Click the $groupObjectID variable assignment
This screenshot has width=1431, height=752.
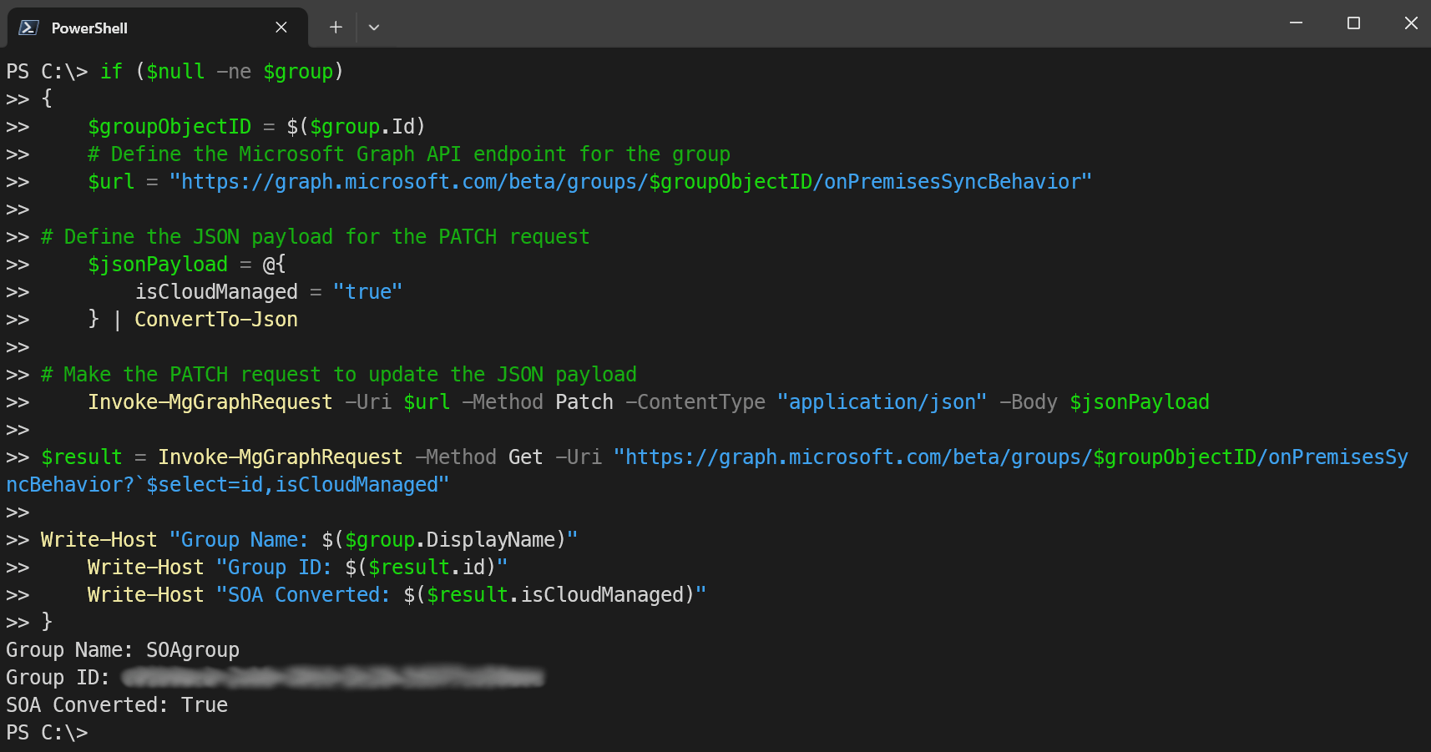point(169,127)
